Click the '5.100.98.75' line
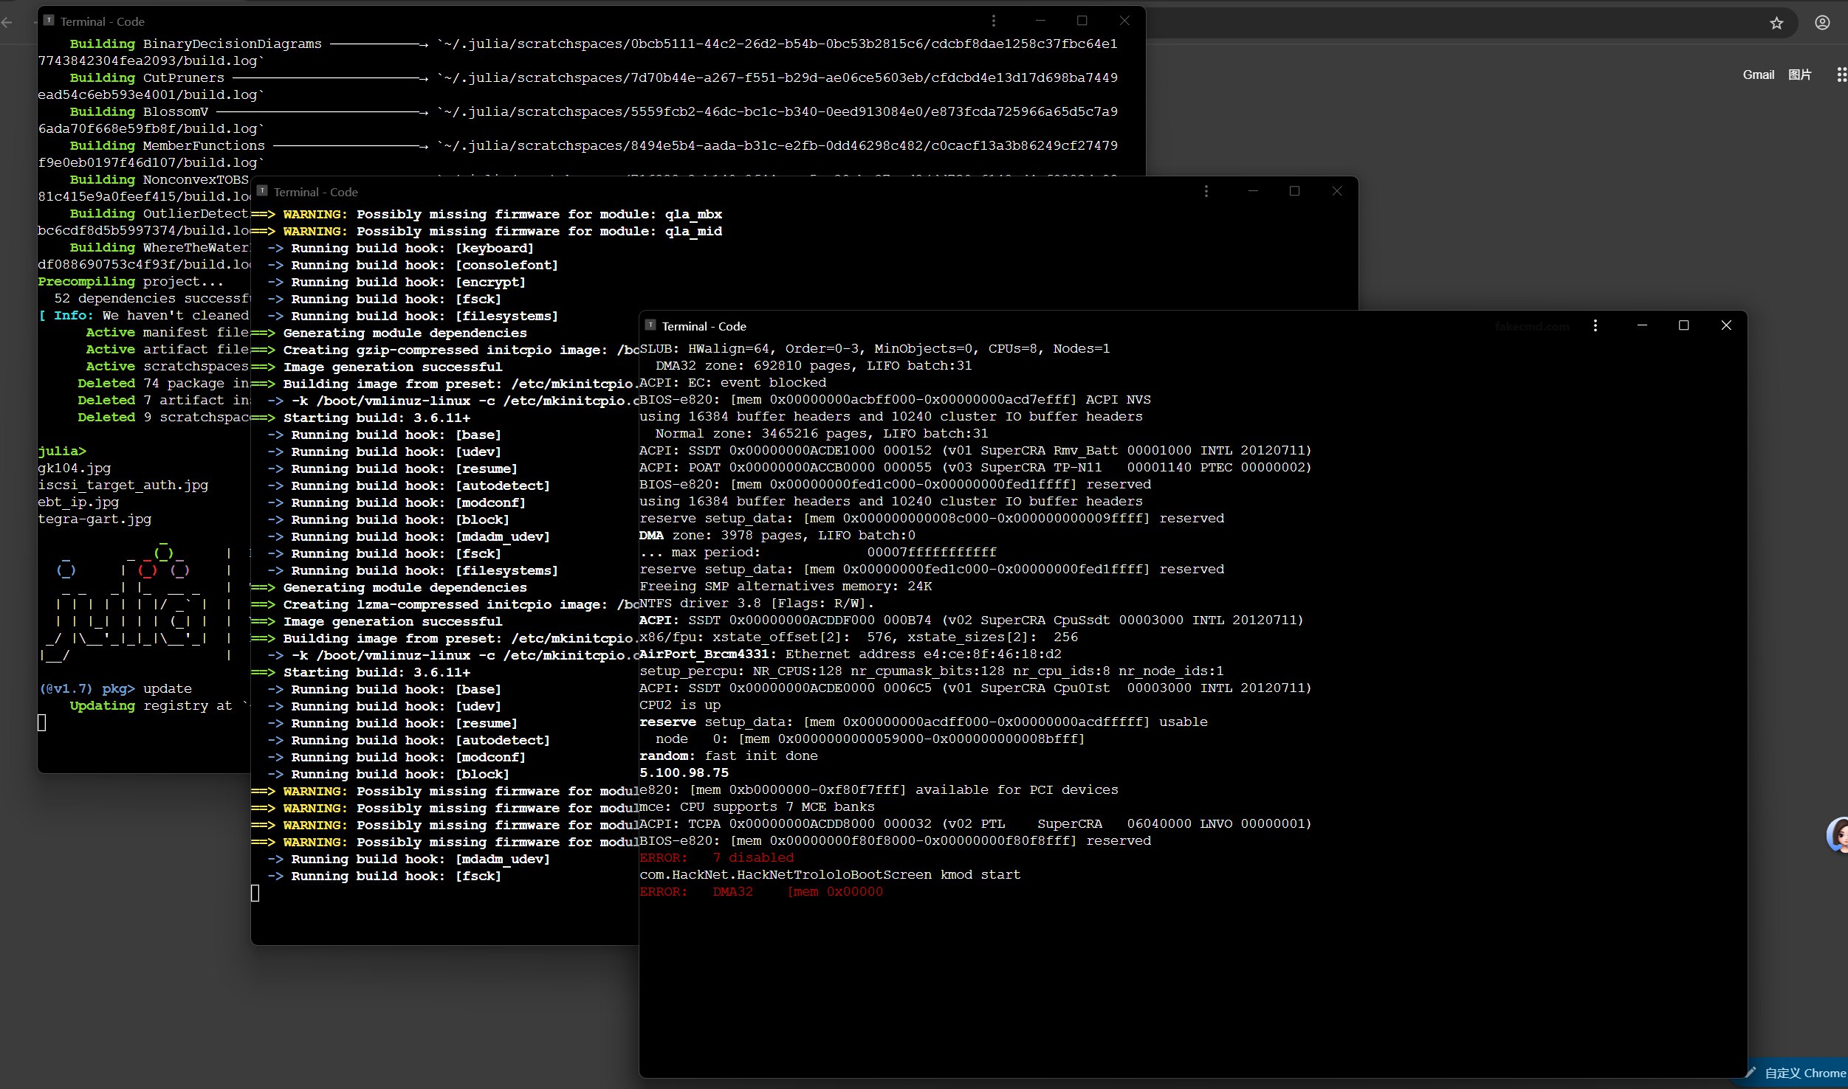 [x=684, y=772]
